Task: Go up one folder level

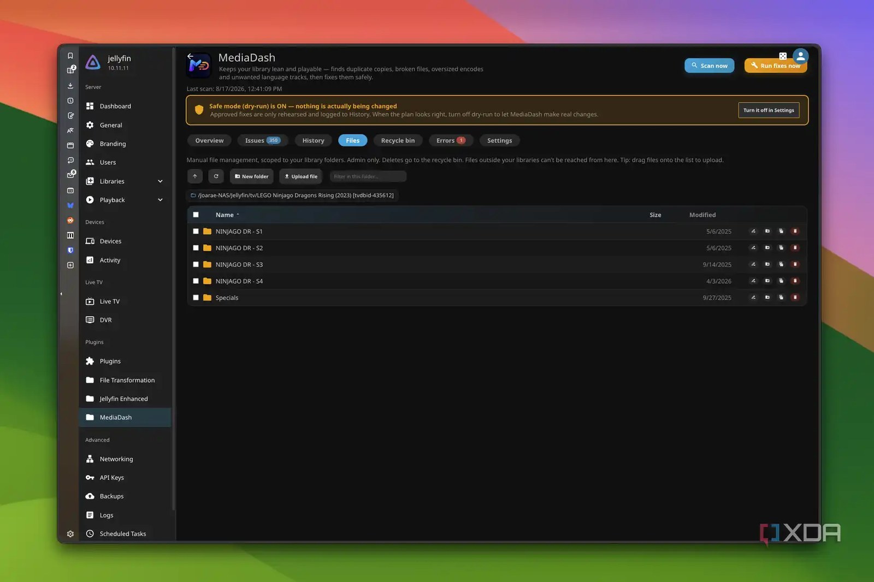Action: pyautogui.click(x=195, y=176)
